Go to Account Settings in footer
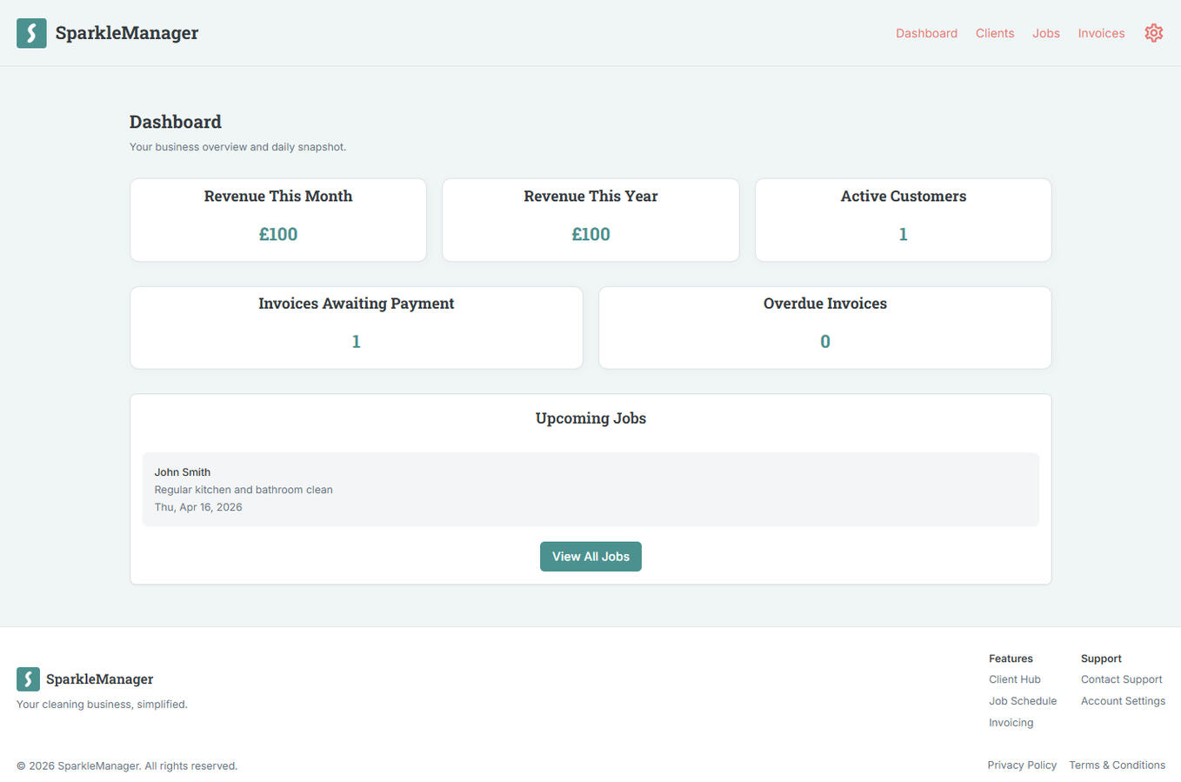The width and height of the screenshot is (1181, 782). 1123,701
